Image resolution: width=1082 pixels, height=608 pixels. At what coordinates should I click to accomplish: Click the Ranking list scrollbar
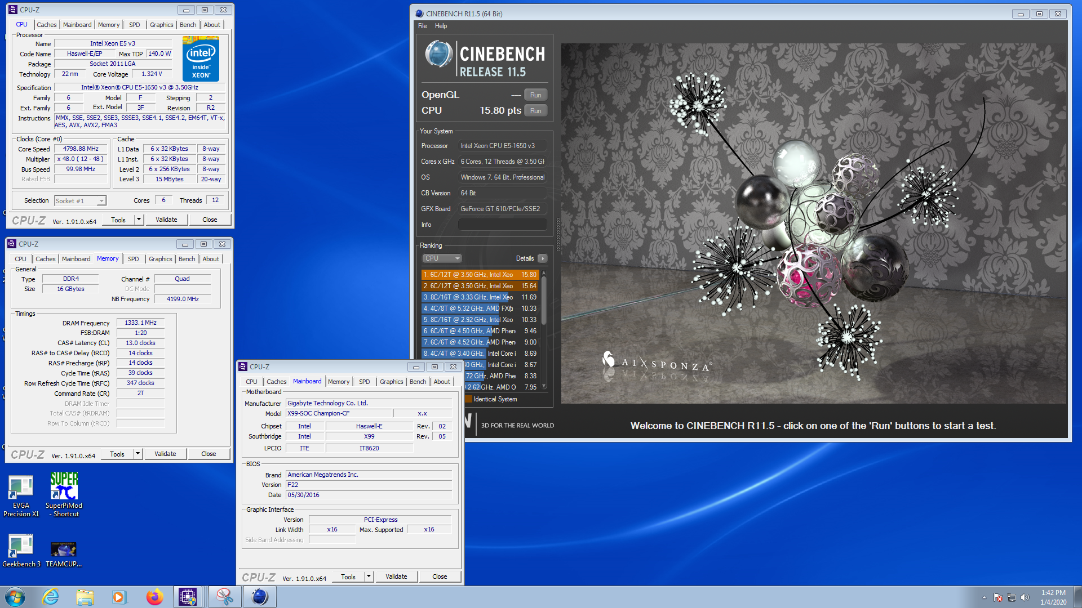coord(544,329)
